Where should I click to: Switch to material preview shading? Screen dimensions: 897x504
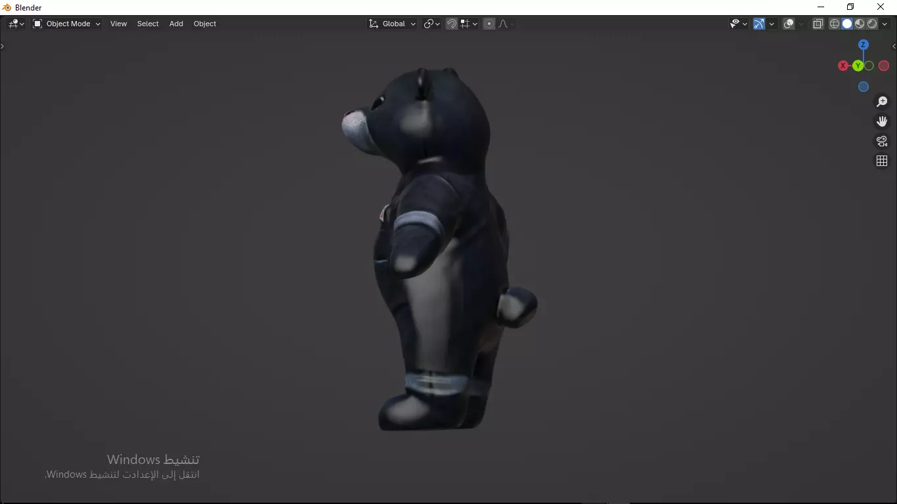point(860,24)
